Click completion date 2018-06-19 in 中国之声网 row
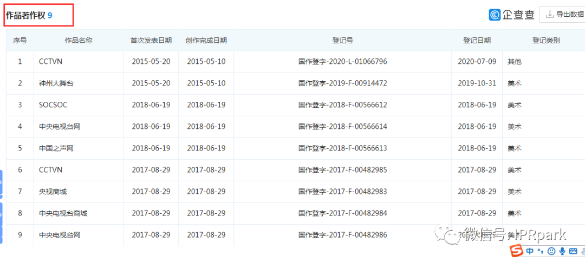The height and width of the screenshot is (262, 585). (x=206, y=148)
